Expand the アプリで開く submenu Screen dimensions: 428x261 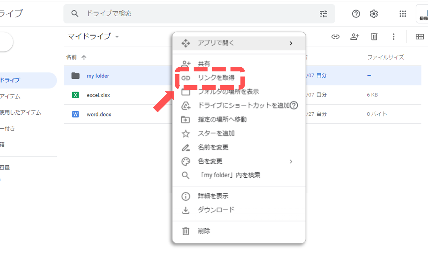291,43
